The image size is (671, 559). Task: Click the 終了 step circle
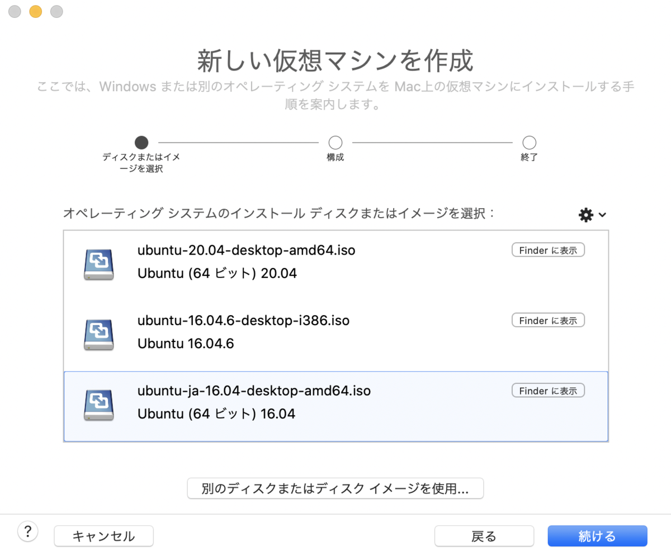point(529,142)
